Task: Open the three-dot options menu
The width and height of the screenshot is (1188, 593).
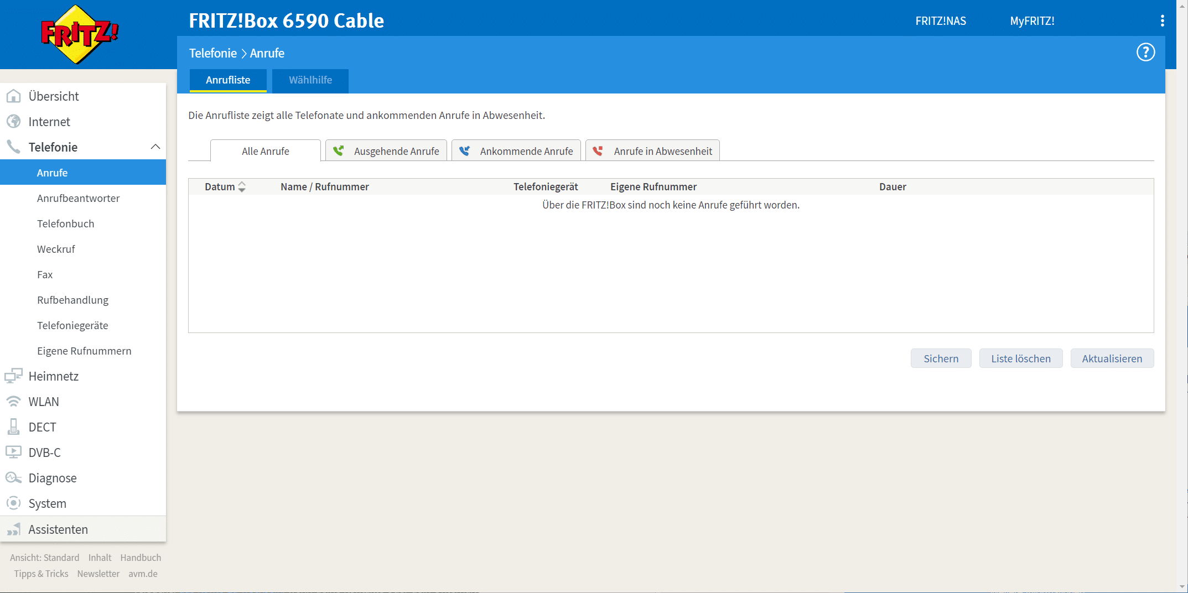Action: pyautogui.click(x=1162, y=21)
